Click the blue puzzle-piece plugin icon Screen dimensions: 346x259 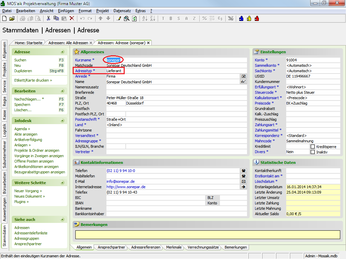[x=241, y=19]
